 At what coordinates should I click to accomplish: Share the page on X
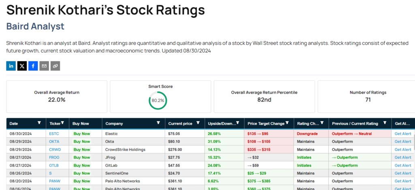[x=22, y=66]
